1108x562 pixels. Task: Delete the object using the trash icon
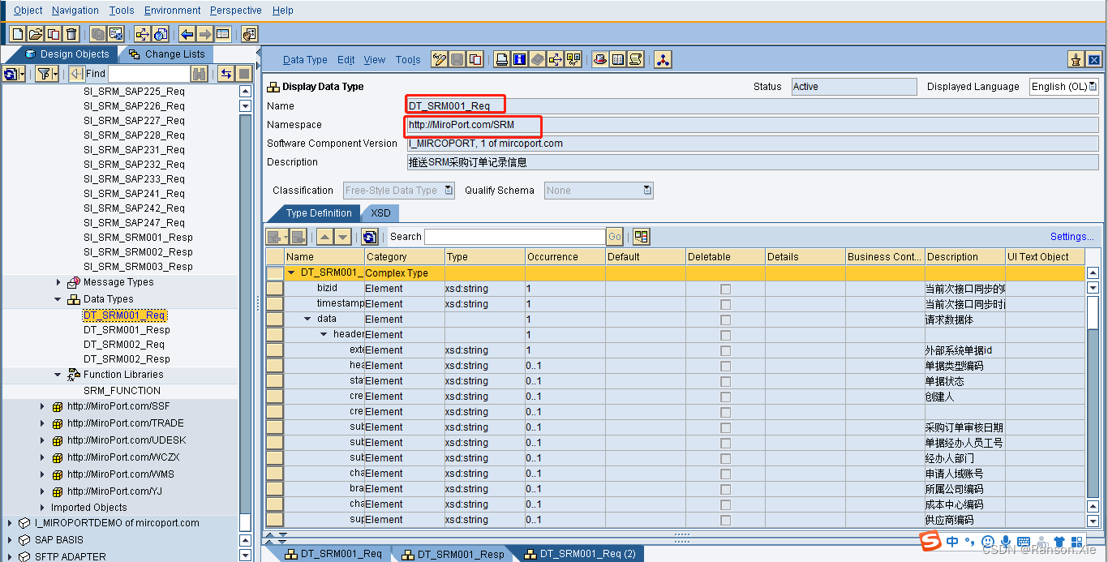click(71, 33)
